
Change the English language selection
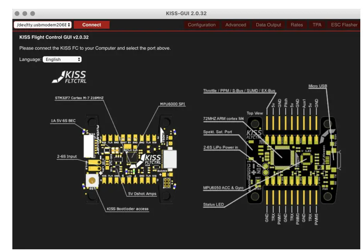point(62,59)
